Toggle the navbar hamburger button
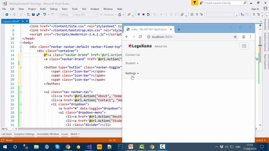The image size is (269, 151). click(x=244, y=46)
